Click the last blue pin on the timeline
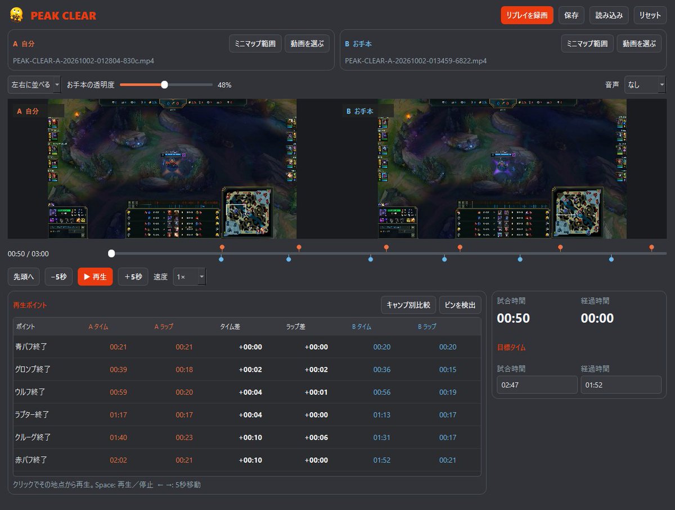This screenshot has height=510, width=675. tap(611, 259)
